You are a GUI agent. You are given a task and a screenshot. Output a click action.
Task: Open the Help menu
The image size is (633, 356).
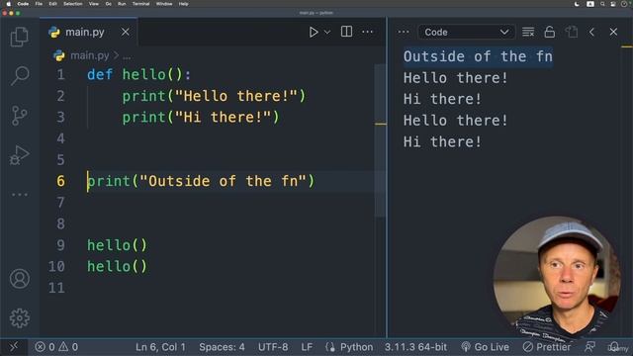(x=183, y=4)
